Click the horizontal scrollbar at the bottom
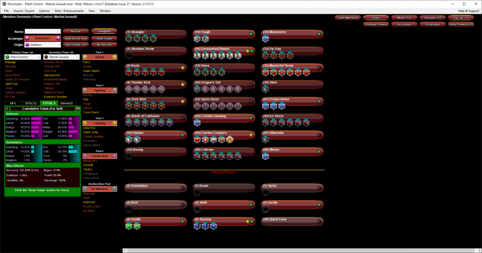The image size is (482, 253). (289, 250)
